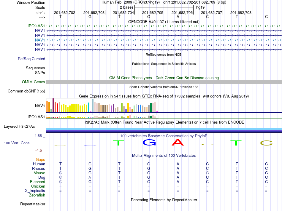Click the red A letter in PhyloP conservation
Viewport: 282px width, 211px height.
(178, 143)
